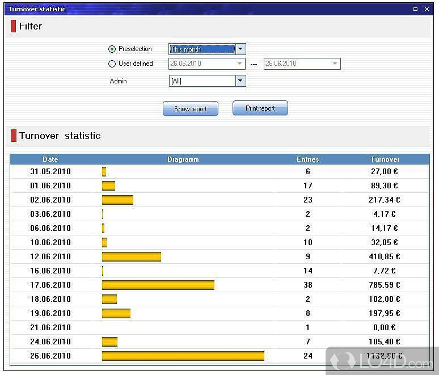Click the Turnover column header
439x375 pixels.
click(385, 159)
